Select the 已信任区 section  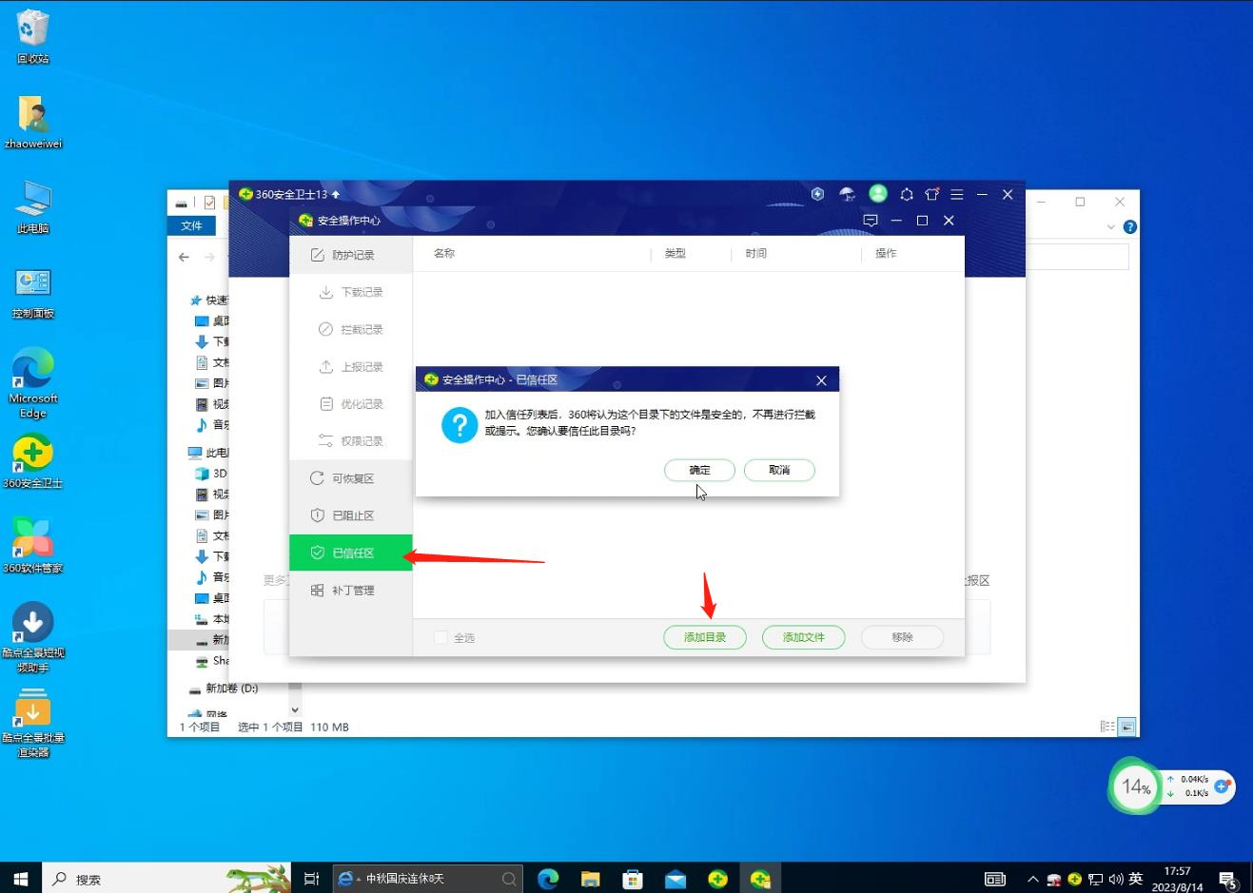point(351,553)
